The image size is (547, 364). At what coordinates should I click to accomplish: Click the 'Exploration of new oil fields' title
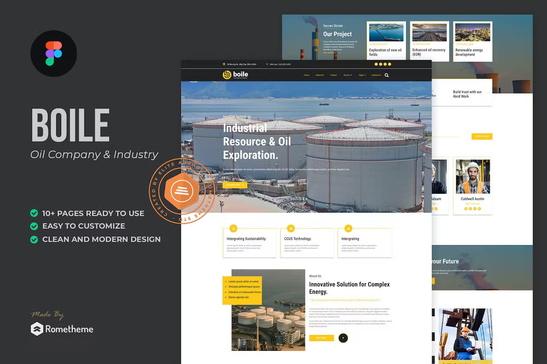pyautogui.click(x=385, y=52)
